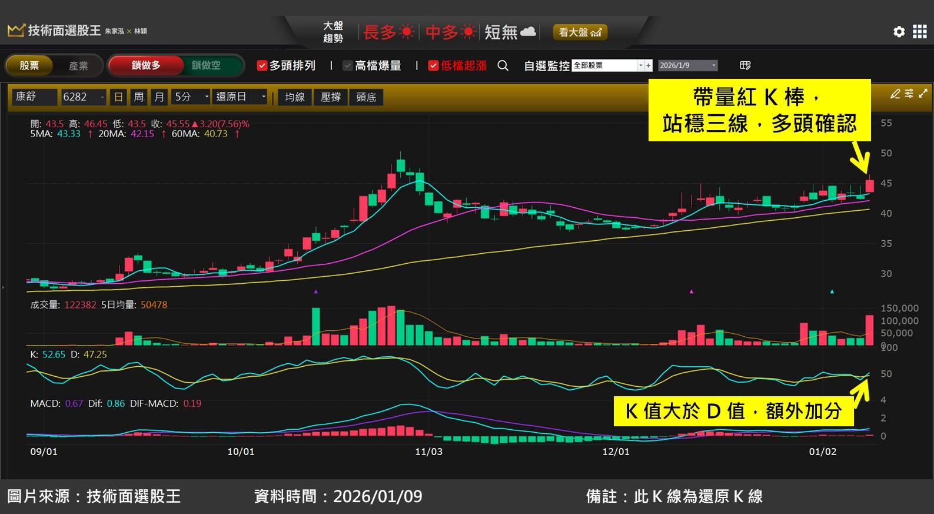Open the table edit icon near date
Image resolution: width=934 pixels, height=514 pixels.
coord(745,65)
